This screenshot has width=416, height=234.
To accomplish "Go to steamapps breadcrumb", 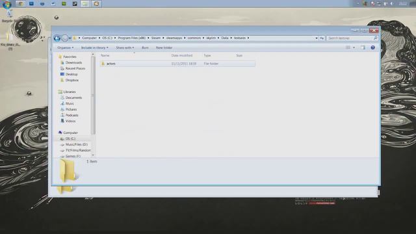I will (174, 38).
